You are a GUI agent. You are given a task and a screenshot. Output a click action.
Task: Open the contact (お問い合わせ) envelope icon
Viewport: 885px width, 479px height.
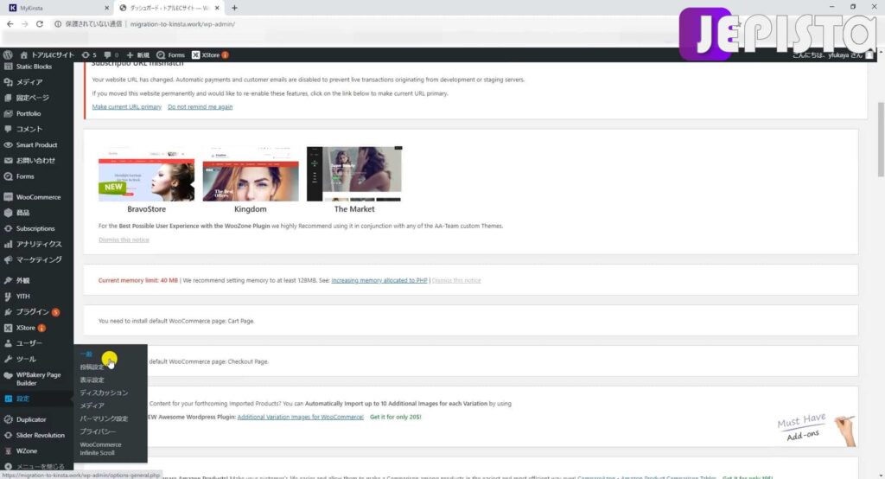[x=8, y=161]
